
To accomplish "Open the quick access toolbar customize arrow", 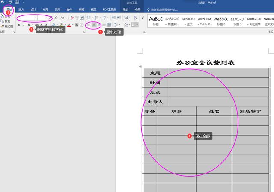I will [x=24, y=3].
